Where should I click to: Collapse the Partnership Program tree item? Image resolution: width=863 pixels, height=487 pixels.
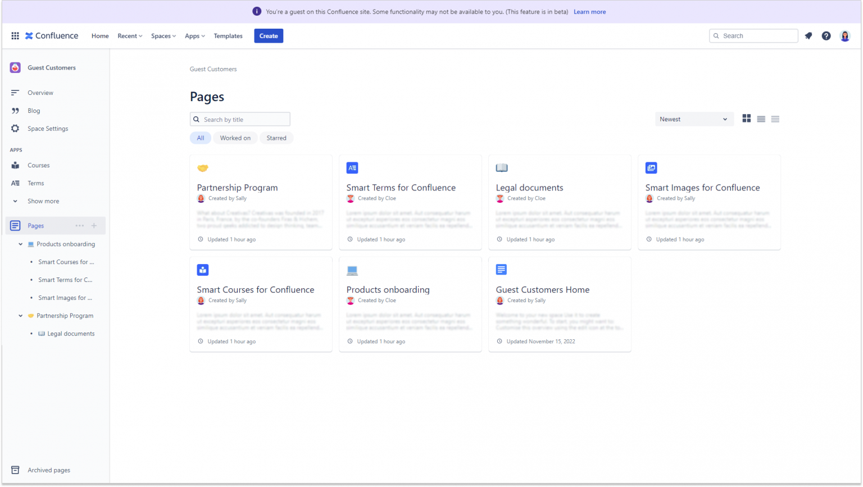point(20,316)
